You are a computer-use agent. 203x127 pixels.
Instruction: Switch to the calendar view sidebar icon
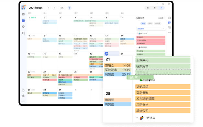tap(23, 20)
